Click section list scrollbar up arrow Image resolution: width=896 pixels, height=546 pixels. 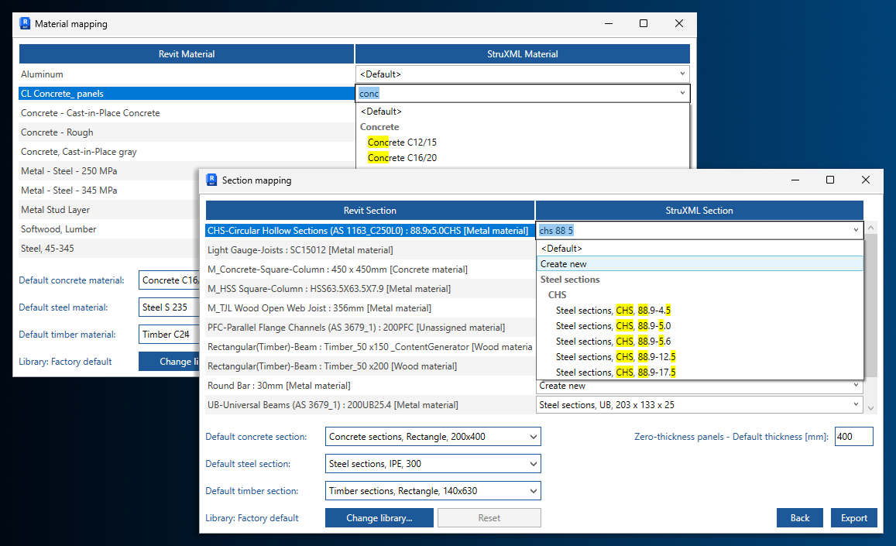(871, 228)
